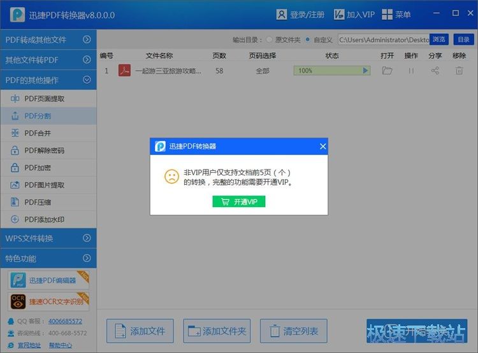Remove the file using the trash icon

(459, 71)
